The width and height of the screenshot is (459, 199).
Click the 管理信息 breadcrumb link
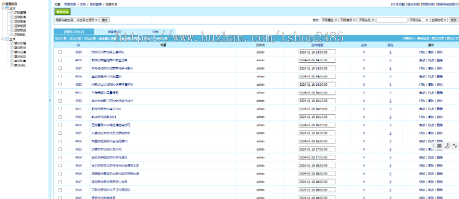(70, 5)
